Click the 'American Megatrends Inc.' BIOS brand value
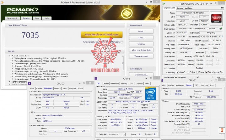Image resolution: width=226 pixels, height=140 pixels. point(66,115)
